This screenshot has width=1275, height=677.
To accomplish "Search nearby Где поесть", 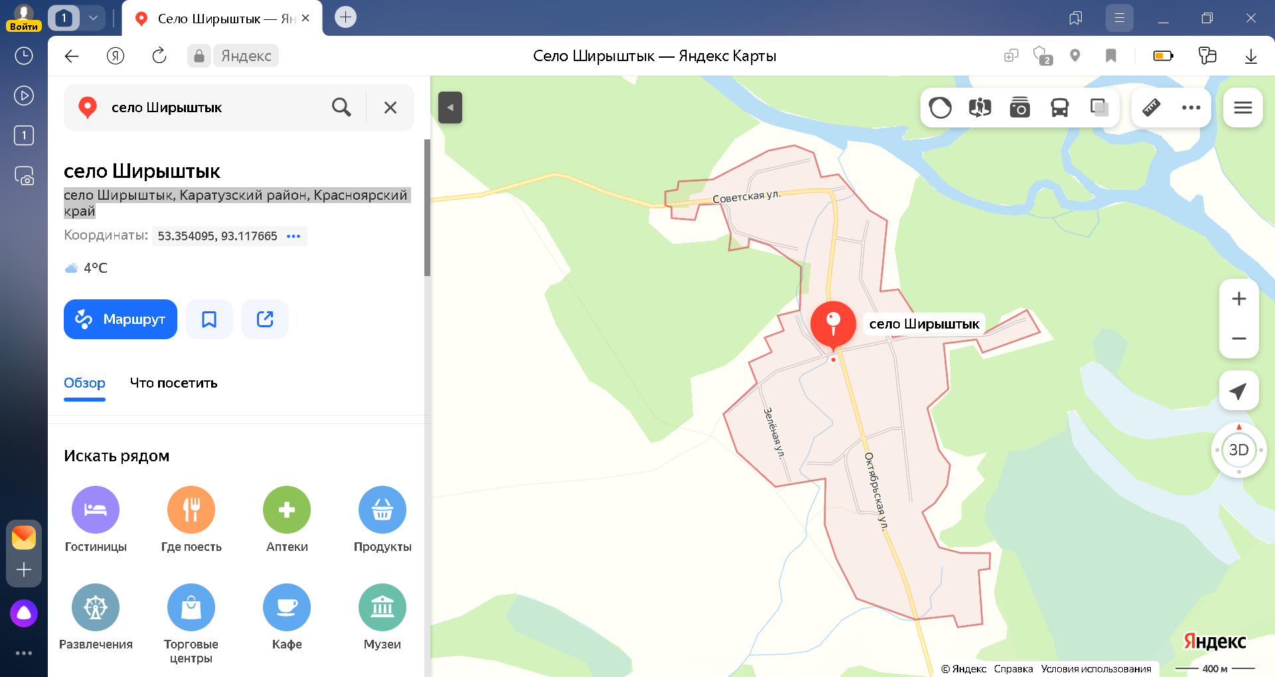I will [191, 520].
